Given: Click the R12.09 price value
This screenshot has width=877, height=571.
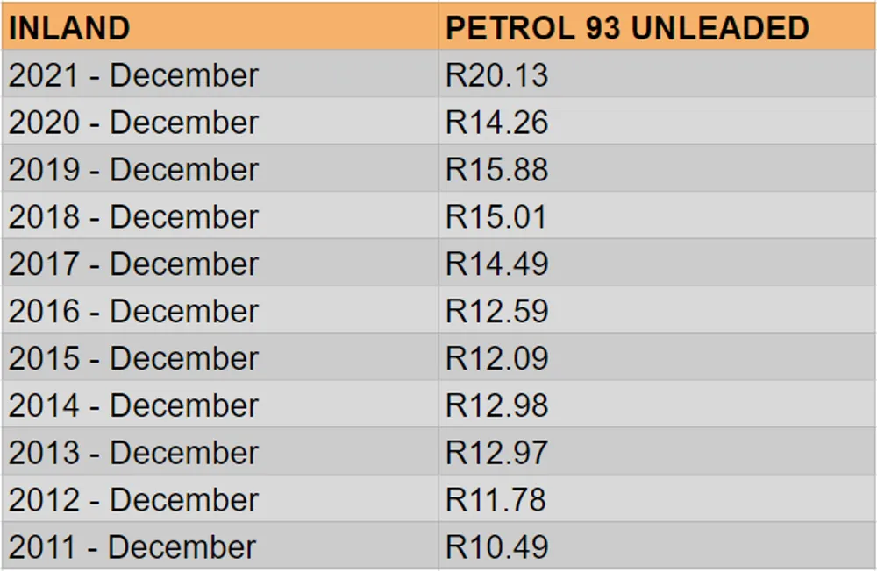Looking at the screenshot, I should (x=496, y=358).
